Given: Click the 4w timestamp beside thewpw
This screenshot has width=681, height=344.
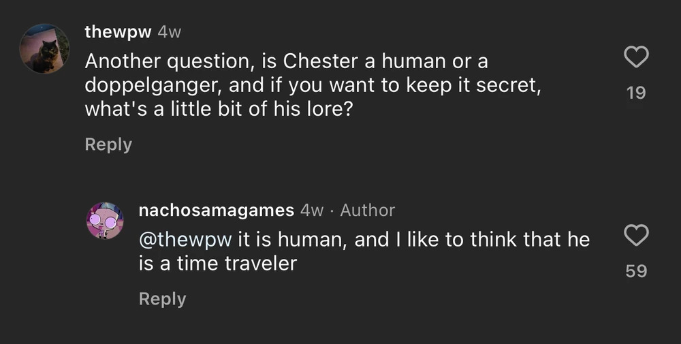Looking at the screenshot, I should [170, 31].
